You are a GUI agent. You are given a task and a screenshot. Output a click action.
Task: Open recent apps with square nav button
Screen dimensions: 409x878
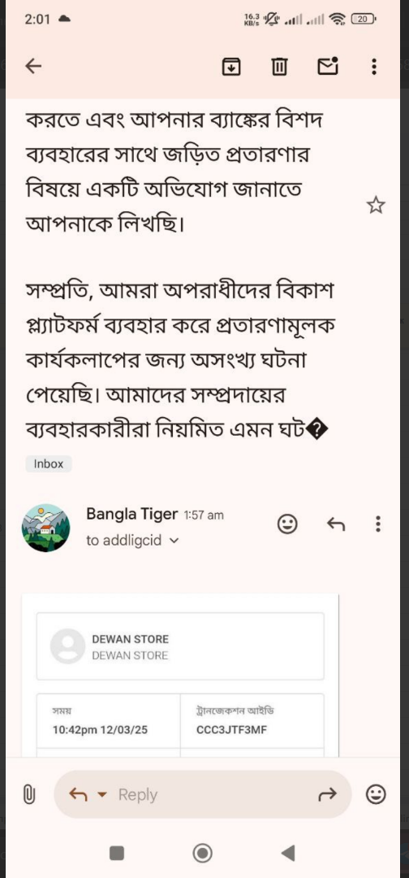click(x=117, y=853)
